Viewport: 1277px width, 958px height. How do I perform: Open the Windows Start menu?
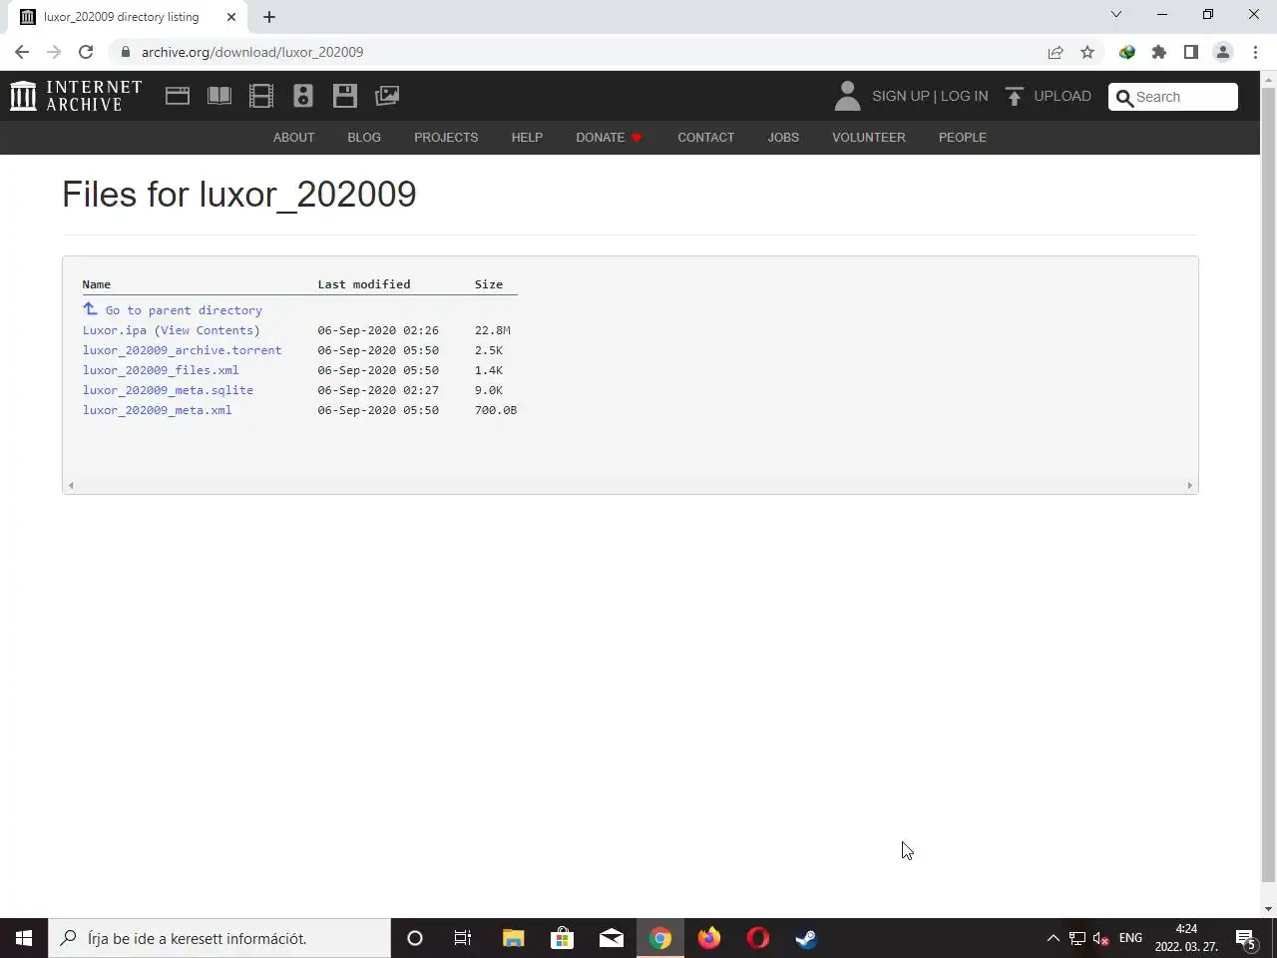(24, 938)
